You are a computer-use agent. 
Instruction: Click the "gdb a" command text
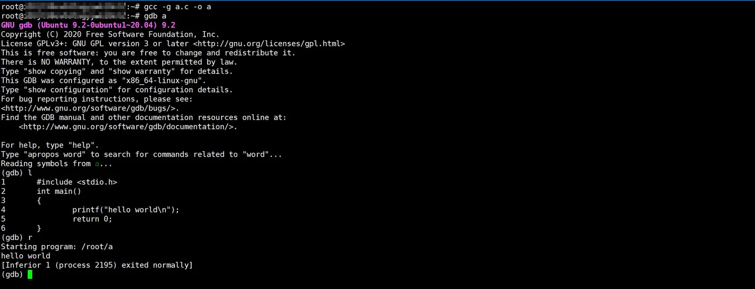tap(155, 16)
